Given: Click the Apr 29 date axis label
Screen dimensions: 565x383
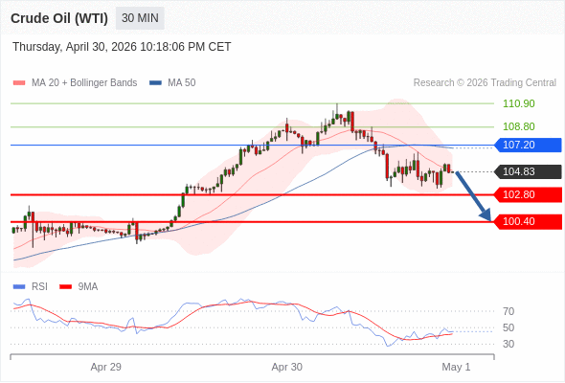Looking at the screenshot, I should pyautogui.click(x=106, y=367).
